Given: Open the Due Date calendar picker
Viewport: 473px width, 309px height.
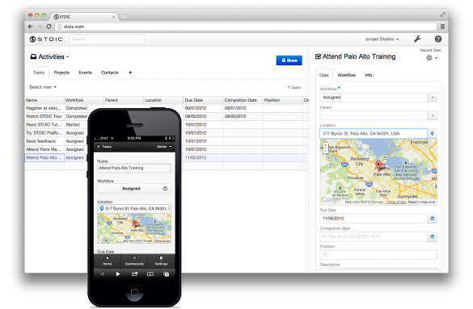Looking at the screenshot, I should [x=432, y=219].
